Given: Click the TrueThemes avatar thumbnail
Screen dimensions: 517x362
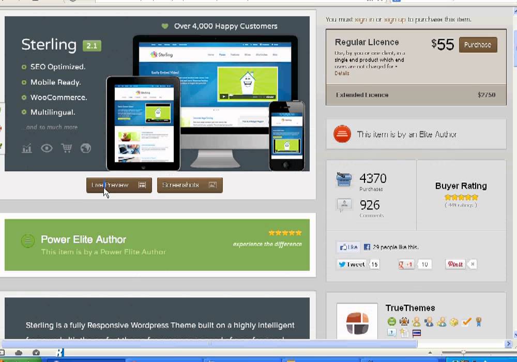Looking at the screenshot, I should 357,322.
